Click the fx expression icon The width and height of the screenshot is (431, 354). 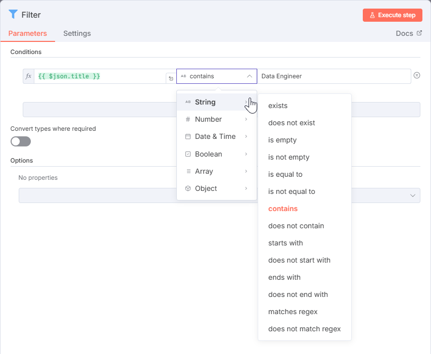coord(28,76)
